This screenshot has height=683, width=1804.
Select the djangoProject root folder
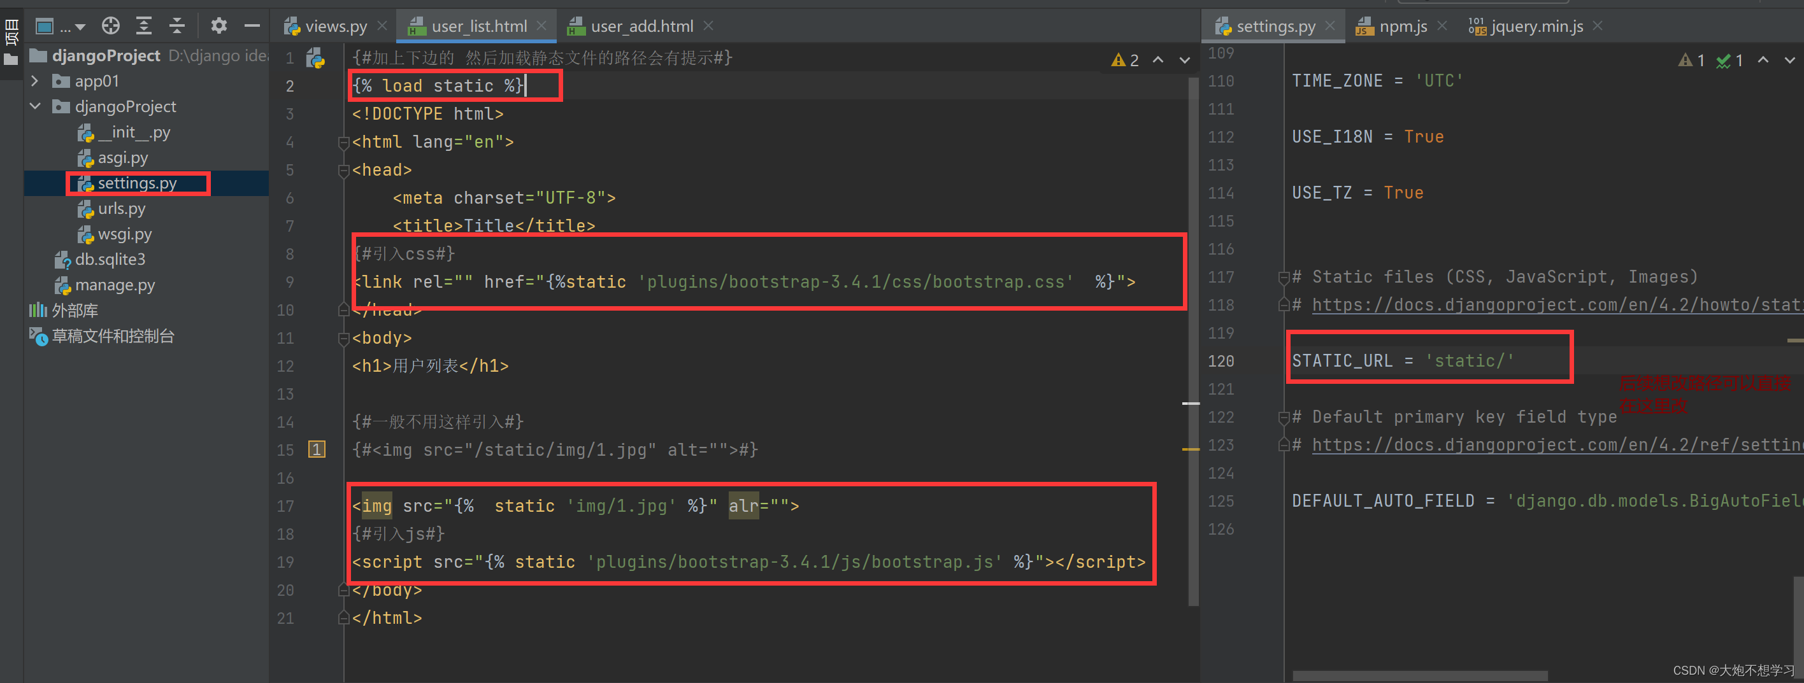pos(106,55)
